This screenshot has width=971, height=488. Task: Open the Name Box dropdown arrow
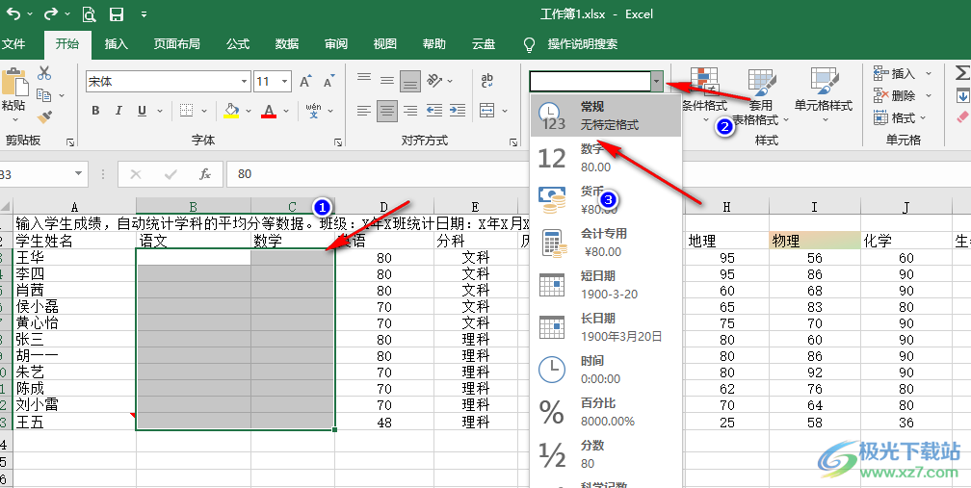click(x=78, y=174)
